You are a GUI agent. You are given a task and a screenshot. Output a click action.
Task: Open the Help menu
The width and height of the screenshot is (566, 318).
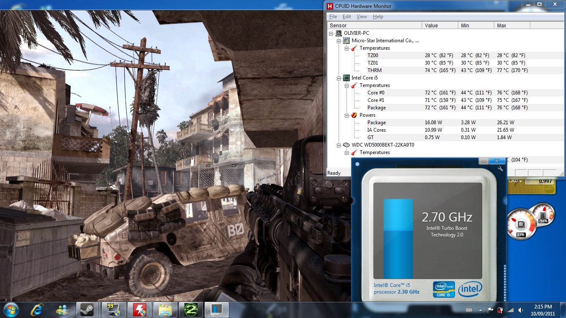tap(378, 17)
